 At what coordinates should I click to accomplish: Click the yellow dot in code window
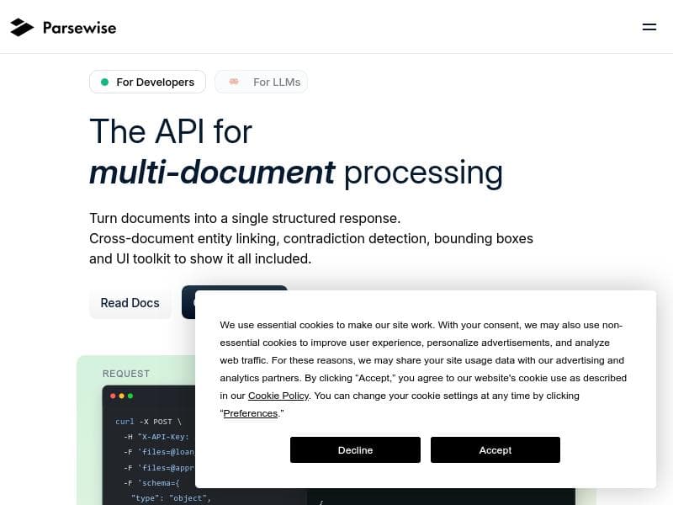pos(122,396)
